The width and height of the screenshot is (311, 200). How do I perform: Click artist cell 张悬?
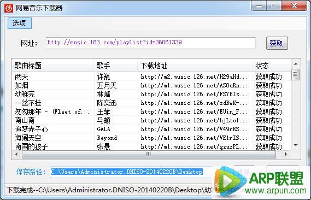(x=103, y=146)
